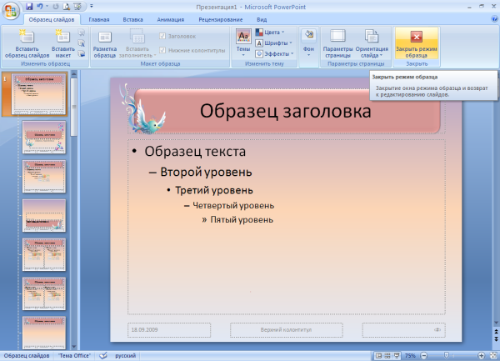
Task: Select the second layout thumbnail with flowers
Action: [44, 137]
